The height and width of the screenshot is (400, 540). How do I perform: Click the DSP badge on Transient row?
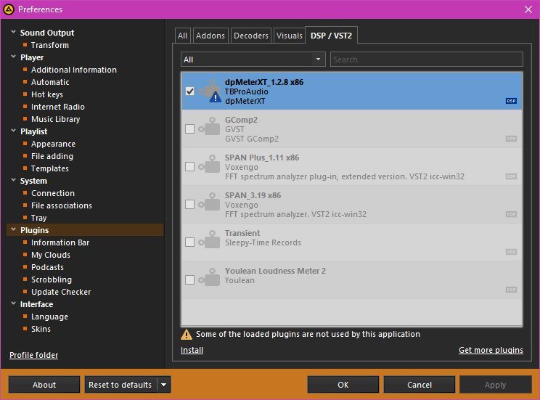click(x=511, y=252)
